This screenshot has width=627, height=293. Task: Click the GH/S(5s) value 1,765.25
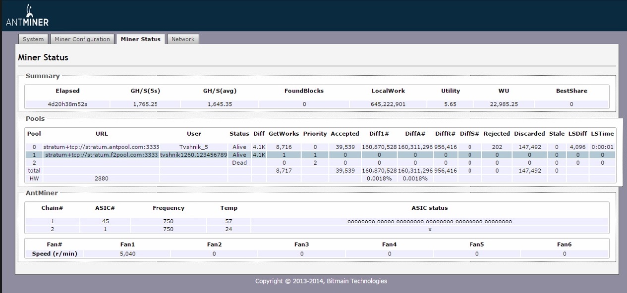tap(145, 104)
